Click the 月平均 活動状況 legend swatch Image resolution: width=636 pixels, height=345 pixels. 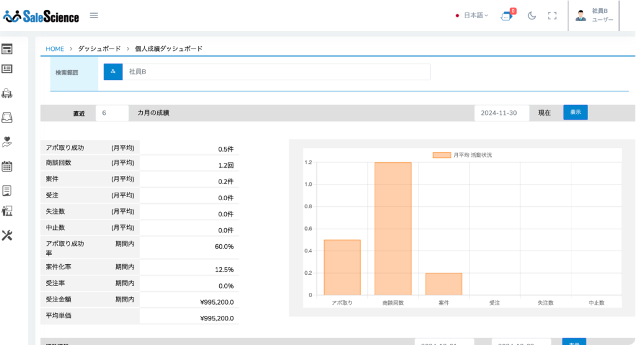tap(442, 155)
